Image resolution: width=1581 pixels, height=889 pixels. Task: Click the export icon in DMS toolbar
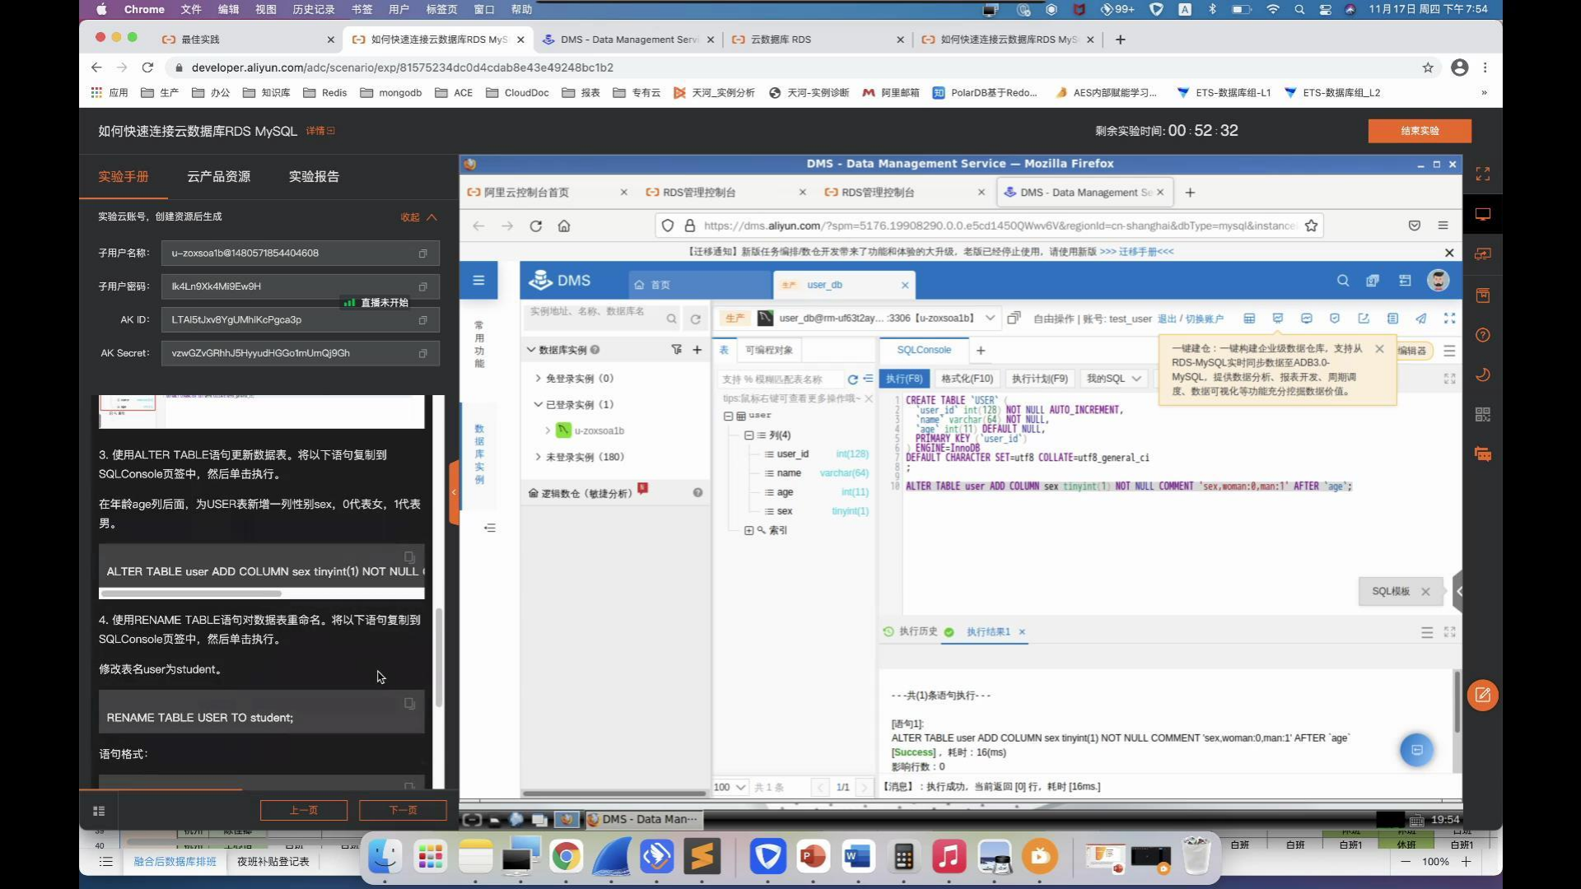[x=1364, y=319]
